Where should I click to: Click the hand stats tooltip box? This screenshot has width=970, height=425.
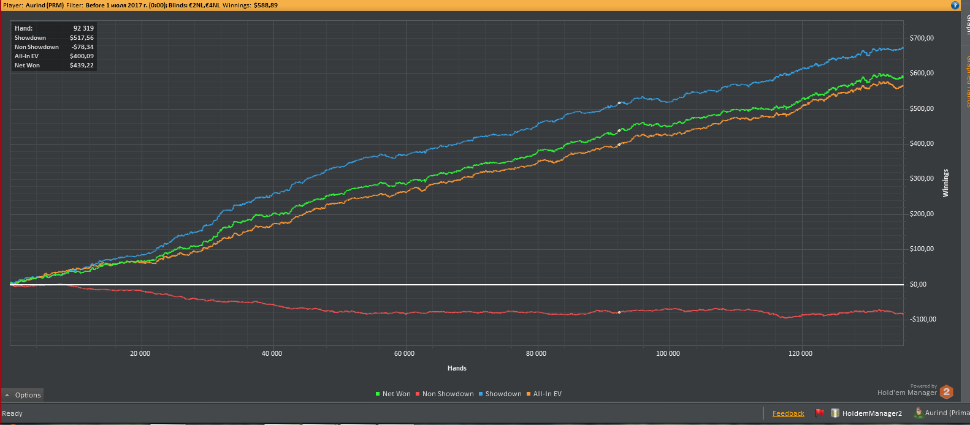54,47
